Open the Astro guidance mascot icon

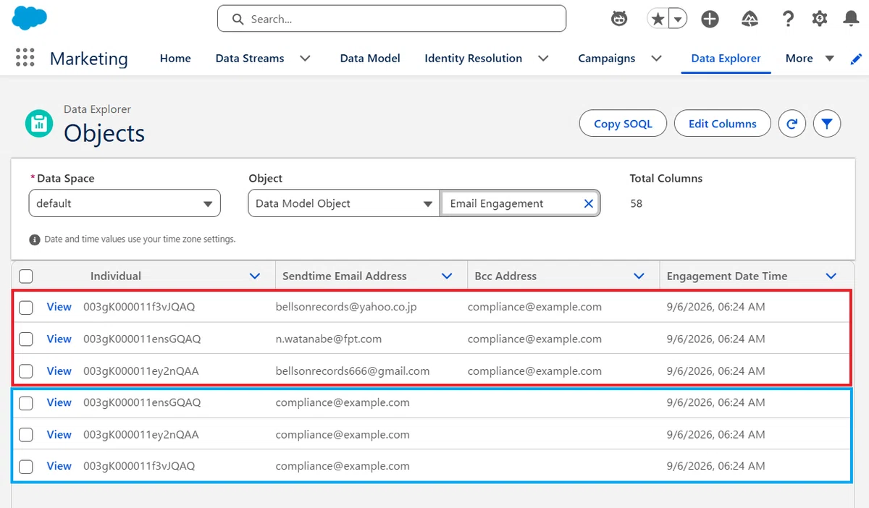619,20
